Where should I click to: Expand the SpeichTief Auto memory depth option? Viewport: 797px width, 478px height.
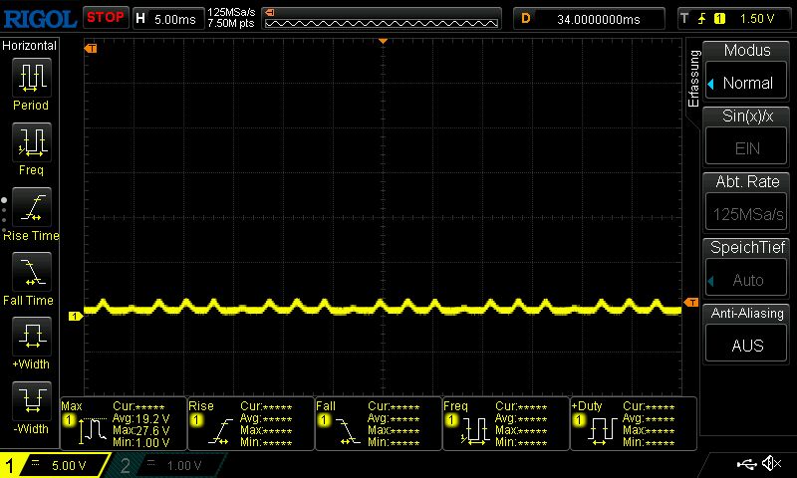coord(746,280)
